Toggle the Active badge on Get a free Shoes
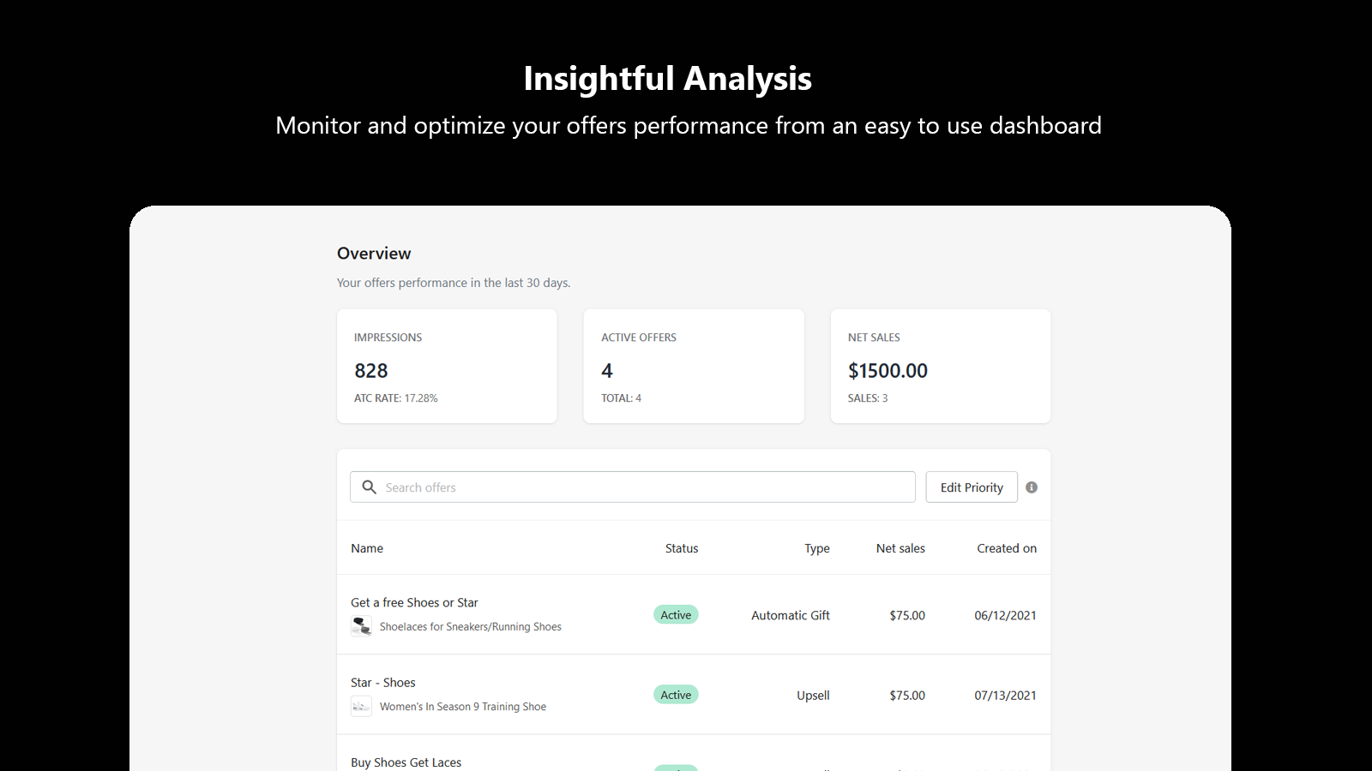1372x771 pixels. pyautogui.click(x=676, y=614)
